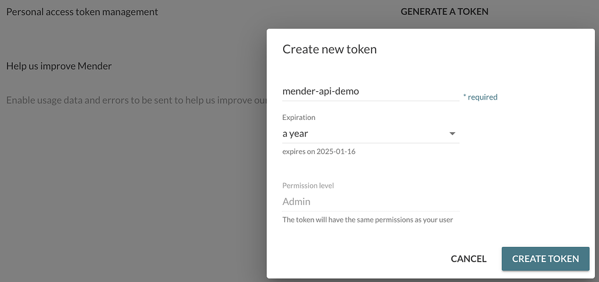Click the 'Create new token' dialog title

[x=329, y=50]
